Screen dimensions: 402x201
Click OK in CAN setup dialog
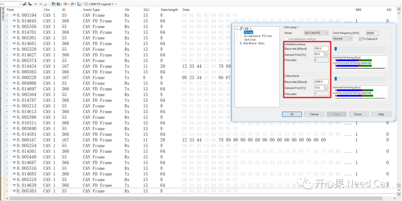coord(292,114)
